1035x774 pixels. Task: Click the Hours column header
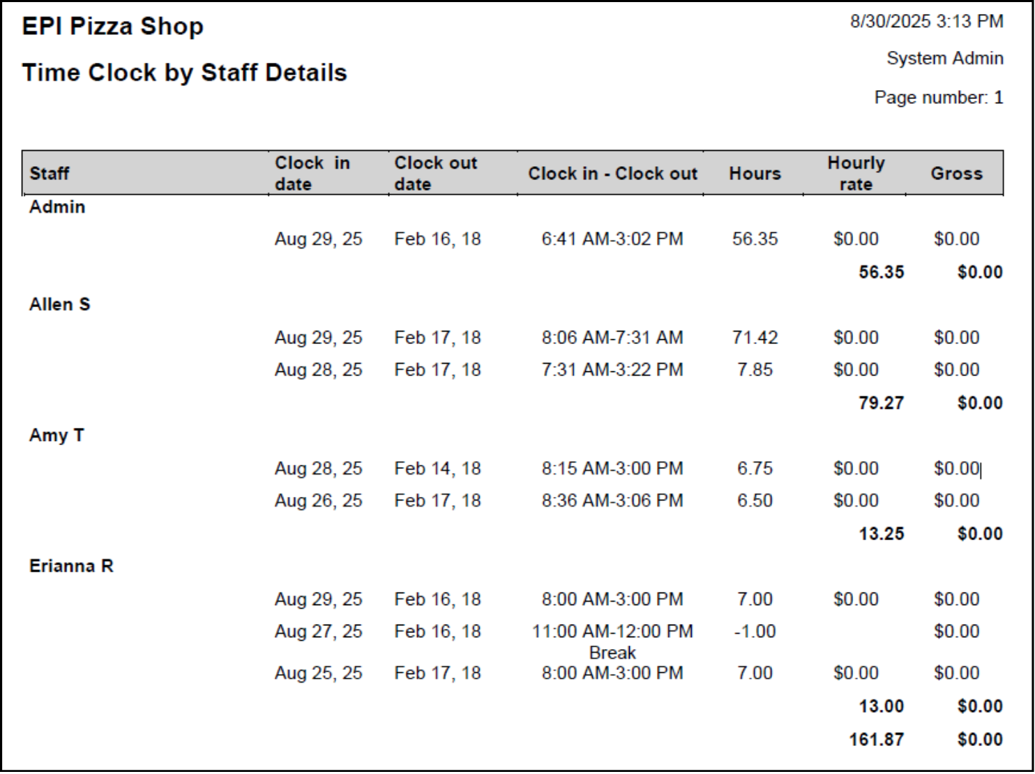(x=754, y=173)
